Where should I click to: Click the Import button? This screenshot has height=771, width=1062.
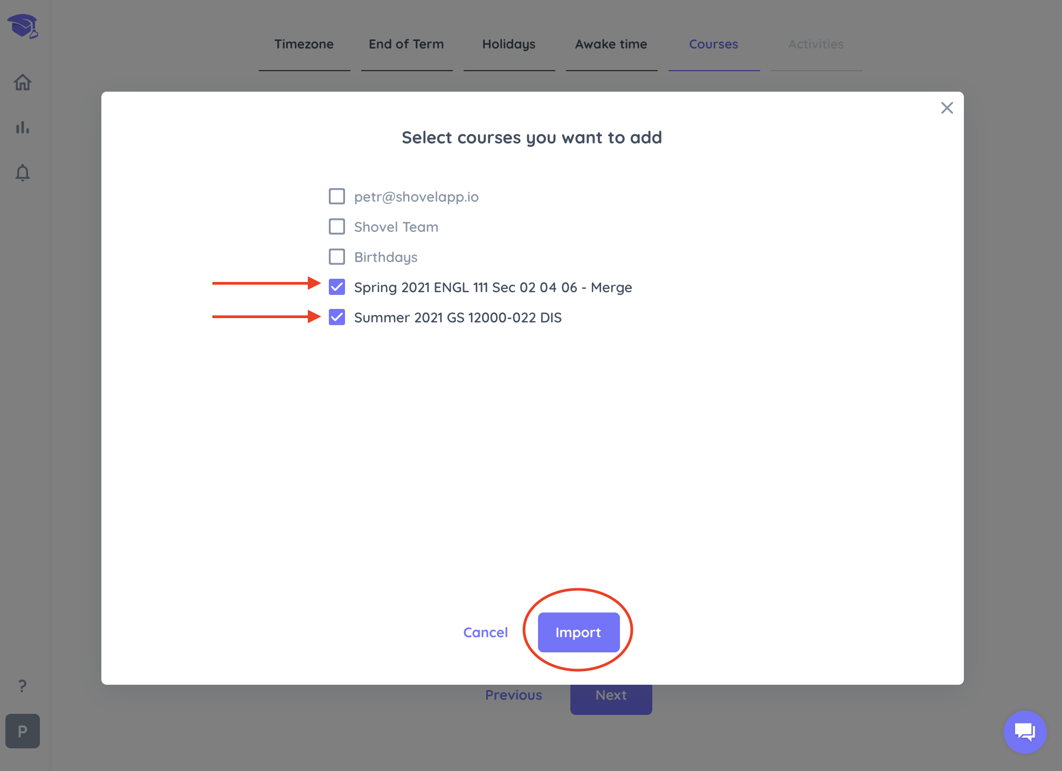[578, 632]
